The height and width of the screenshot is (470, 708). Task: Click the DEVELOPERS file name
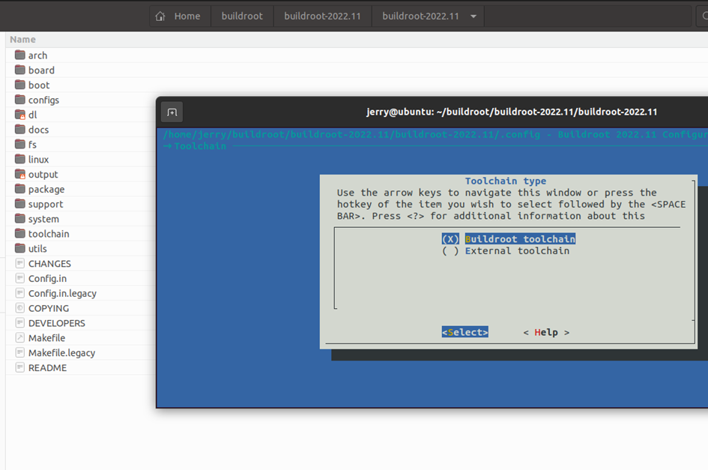click(57, 323)
